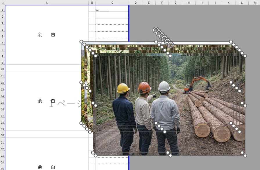Viewport: 260px width, 170px height.
Task: Select column K header
Action: coord(229,3)
